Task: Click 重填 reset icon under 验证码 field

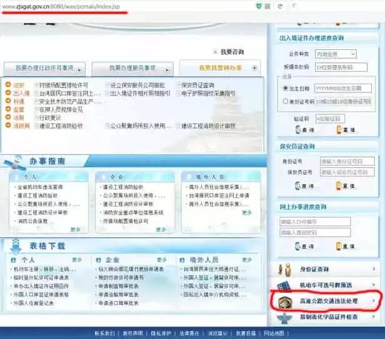Action: tap(341, 131)
